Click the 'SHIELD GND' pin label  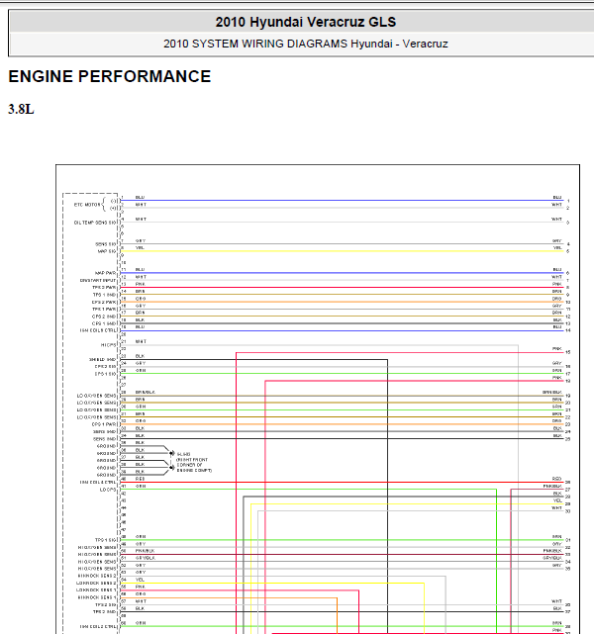point(103,359)
